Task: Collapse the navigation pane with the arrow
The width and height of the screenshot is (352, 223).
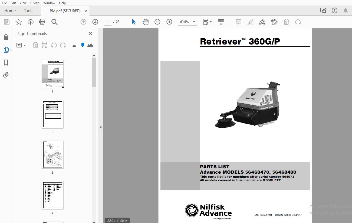Action: 101,127
